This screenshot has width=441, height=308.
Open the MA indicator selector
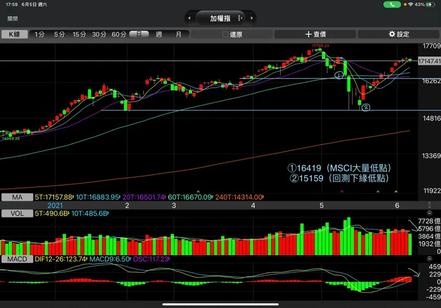[17, 197]
